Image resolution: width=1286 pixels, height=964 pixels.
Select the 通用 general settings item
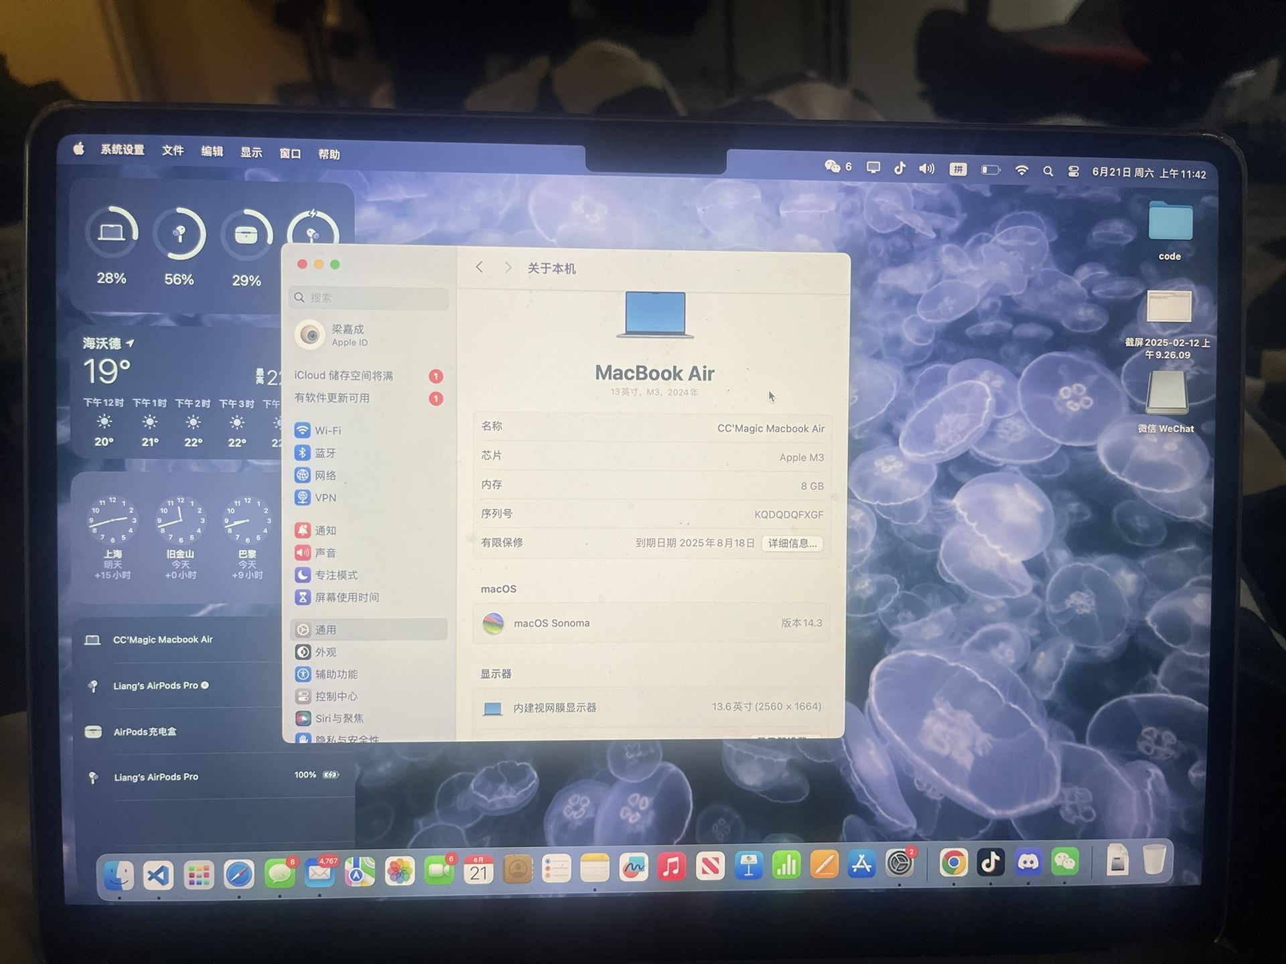(369, 629)
